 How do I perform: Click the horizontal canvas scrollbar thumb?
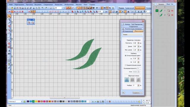[x=65, y=98]
